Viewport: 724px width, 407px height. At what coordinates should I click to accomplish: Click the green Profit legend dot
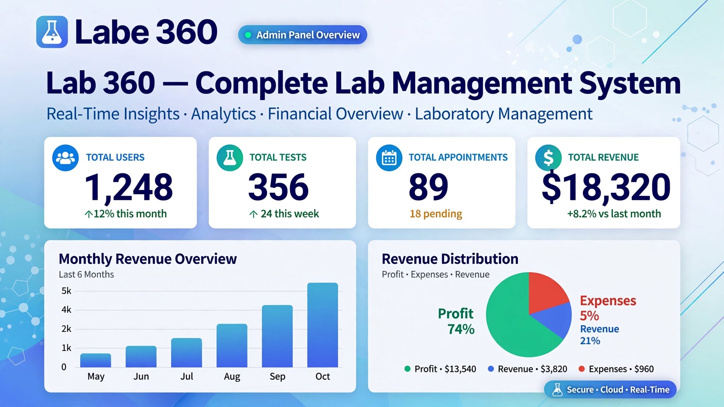(x=407, y=369)
